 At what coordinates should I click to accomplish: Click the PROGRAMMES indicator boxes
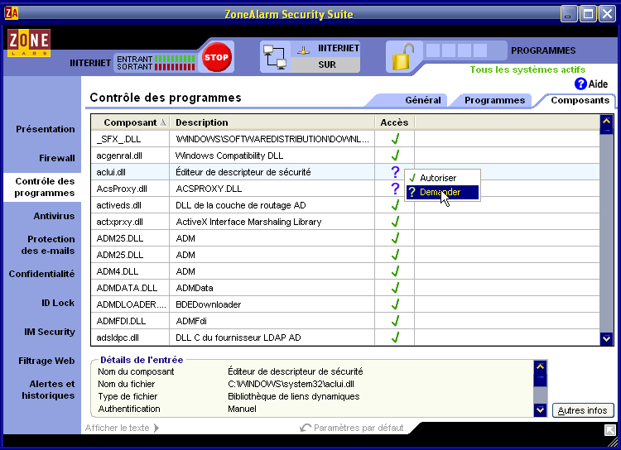(456, 50)
